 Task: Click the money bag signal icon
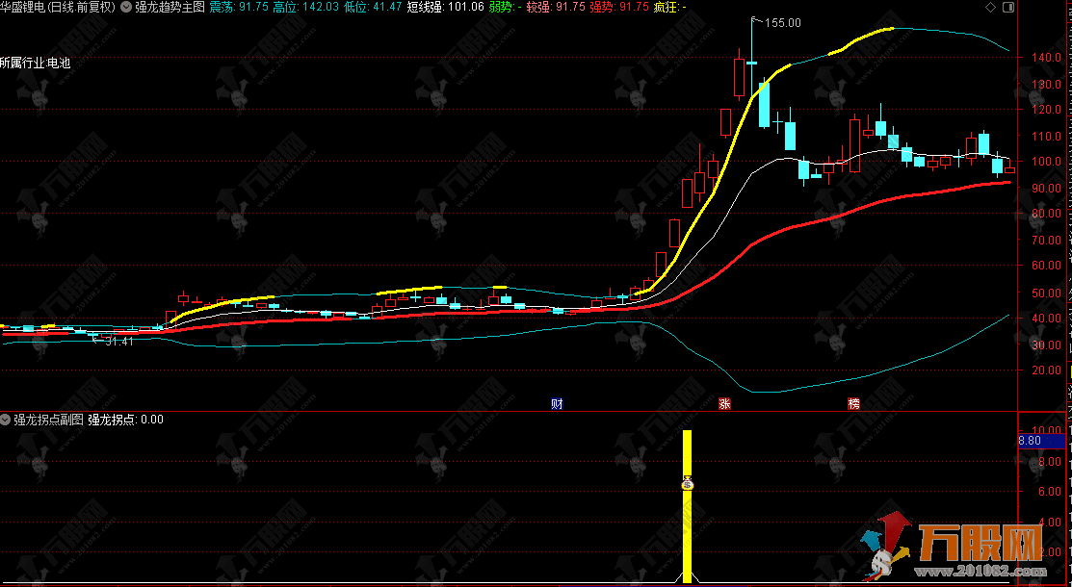click(x=687, y=484)
